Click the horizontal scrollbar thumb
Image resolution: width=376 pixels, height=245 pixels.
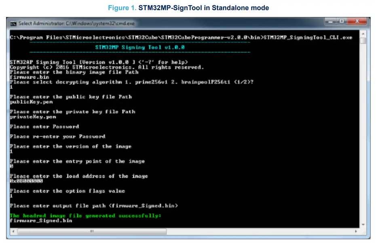[x=92, y=231]
